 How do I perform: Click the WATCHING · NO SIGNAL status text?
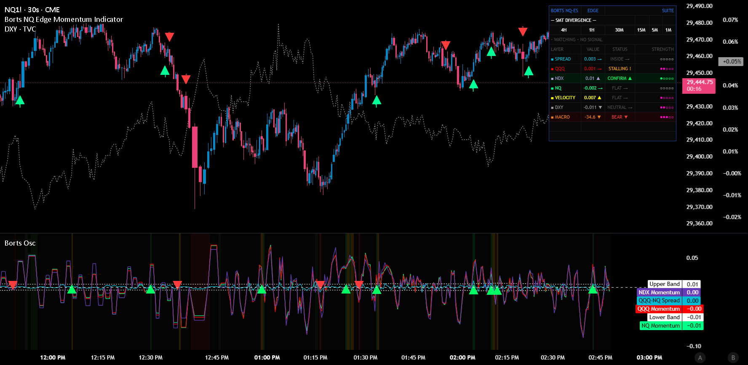click(578, 40)
